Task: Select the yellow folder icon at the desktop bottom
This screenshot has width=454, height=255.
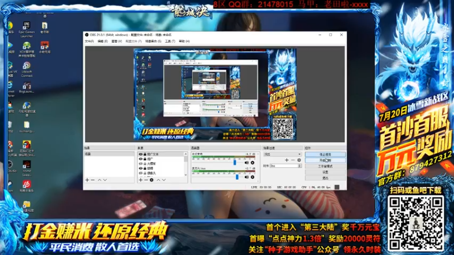Action: coord(27,206)
